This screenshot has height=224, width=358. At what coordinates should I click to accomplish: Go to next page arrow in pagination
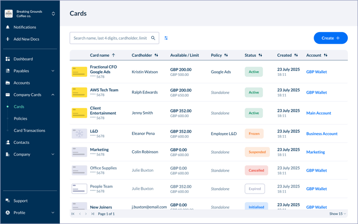click(86, 214)
